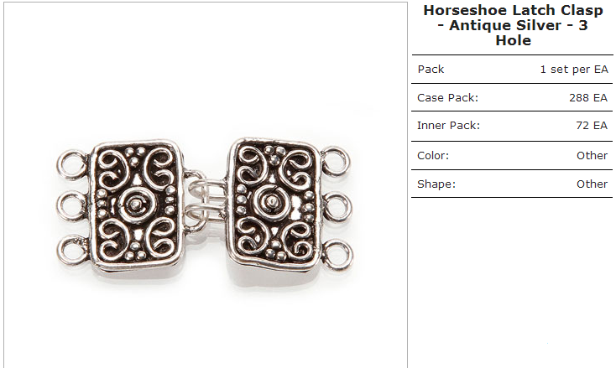Screen dimensions: 616x368
Task: Click the middle-left ring of the clasp
Action: pos(72,206)
